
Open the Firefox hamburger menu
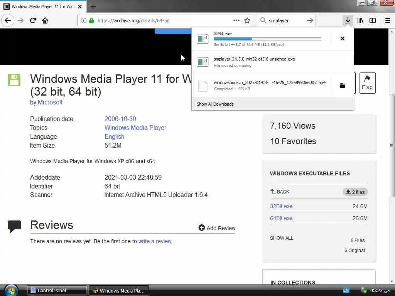click(388, 20)
